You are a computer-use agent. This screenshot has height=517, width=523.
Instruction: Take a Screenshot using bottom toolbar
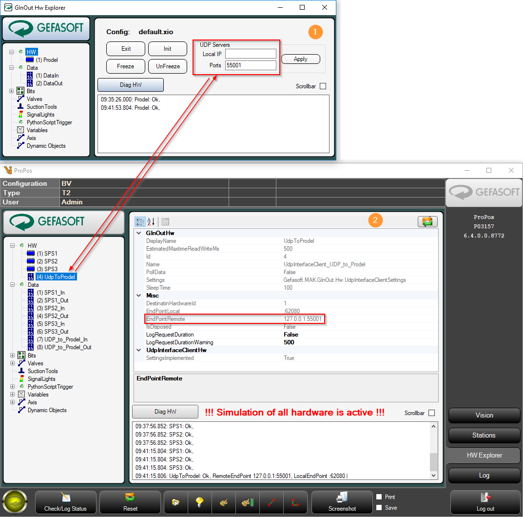(x=342, y=502)
